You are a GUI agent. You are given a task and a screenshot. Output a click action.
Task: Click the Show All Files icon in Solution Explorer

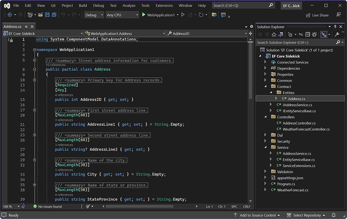pos(314,35)
